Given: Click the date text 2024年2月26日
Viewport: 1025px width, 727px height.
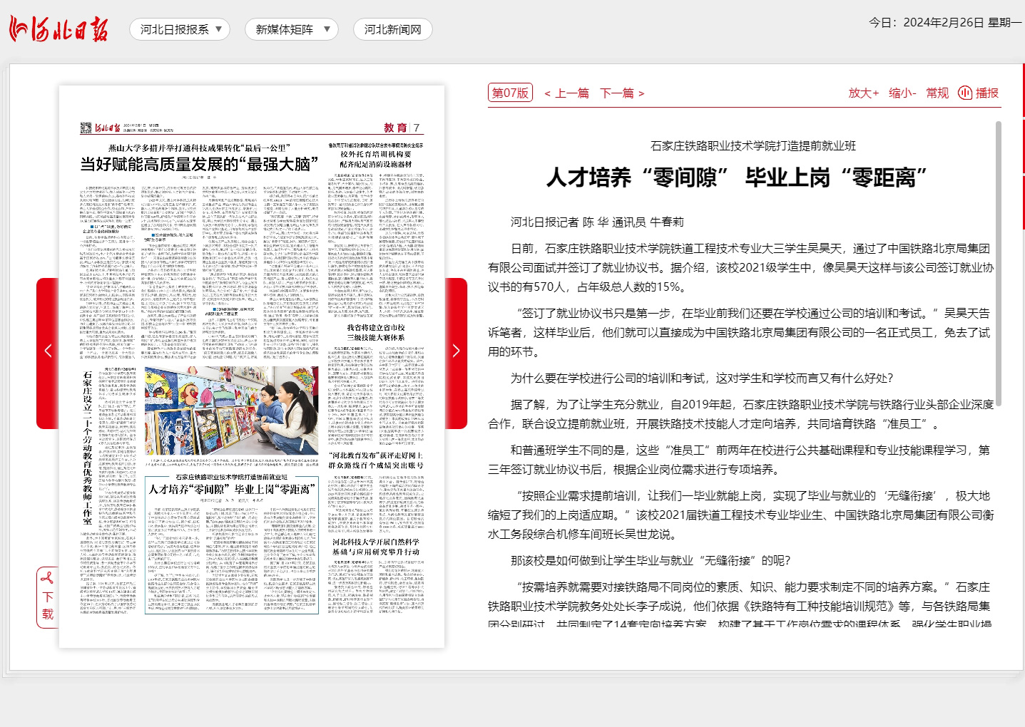Looking at the screenshot, I should (943, 22).
